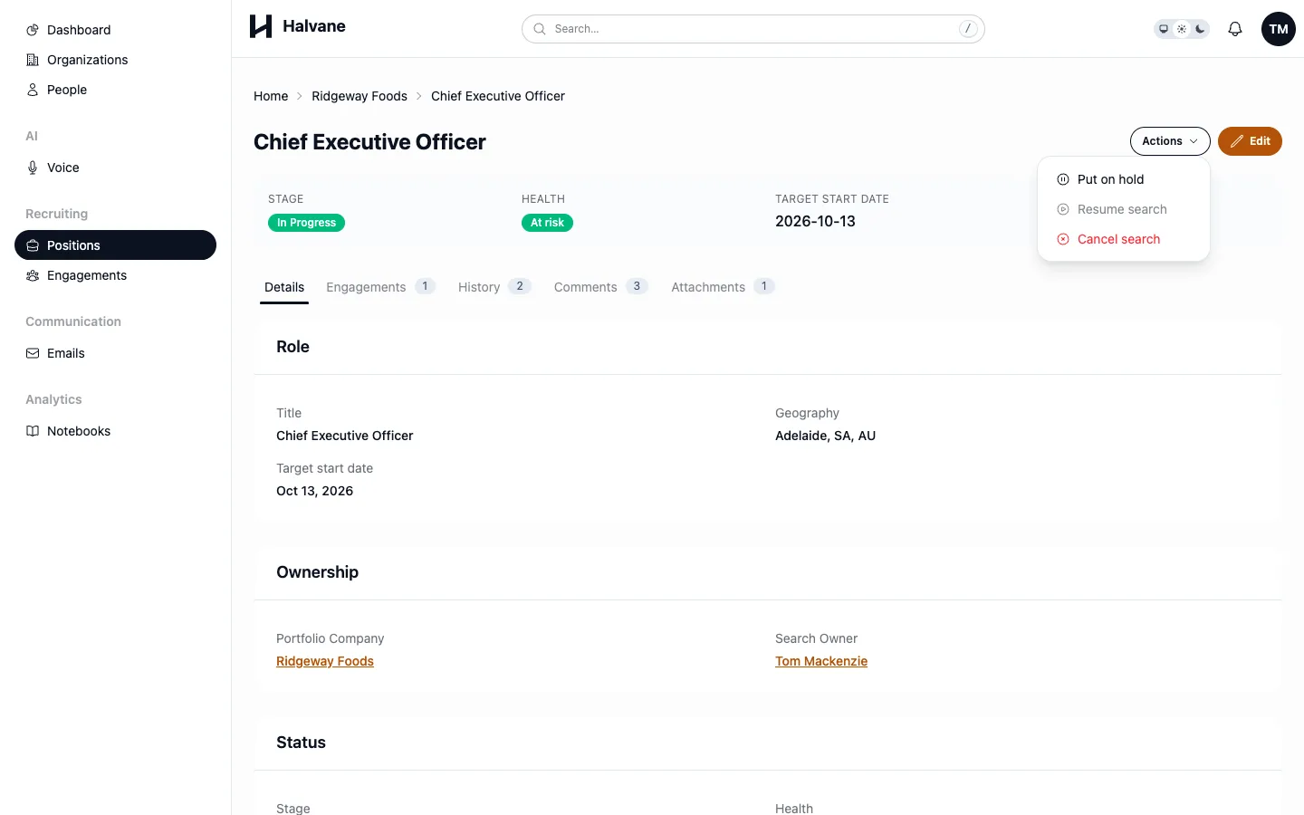Focus the Search input field

click(753, 29)
